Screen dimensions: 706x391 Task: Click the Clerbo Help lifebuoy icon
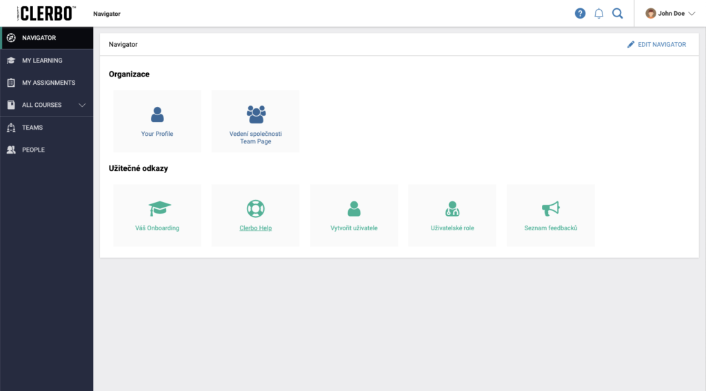[x=256, y=208]
